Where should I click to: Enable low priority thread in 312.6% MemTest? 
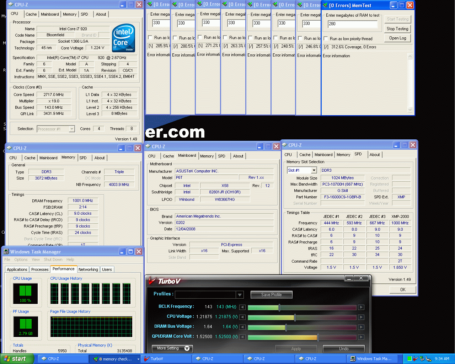(x=326, y=39)
